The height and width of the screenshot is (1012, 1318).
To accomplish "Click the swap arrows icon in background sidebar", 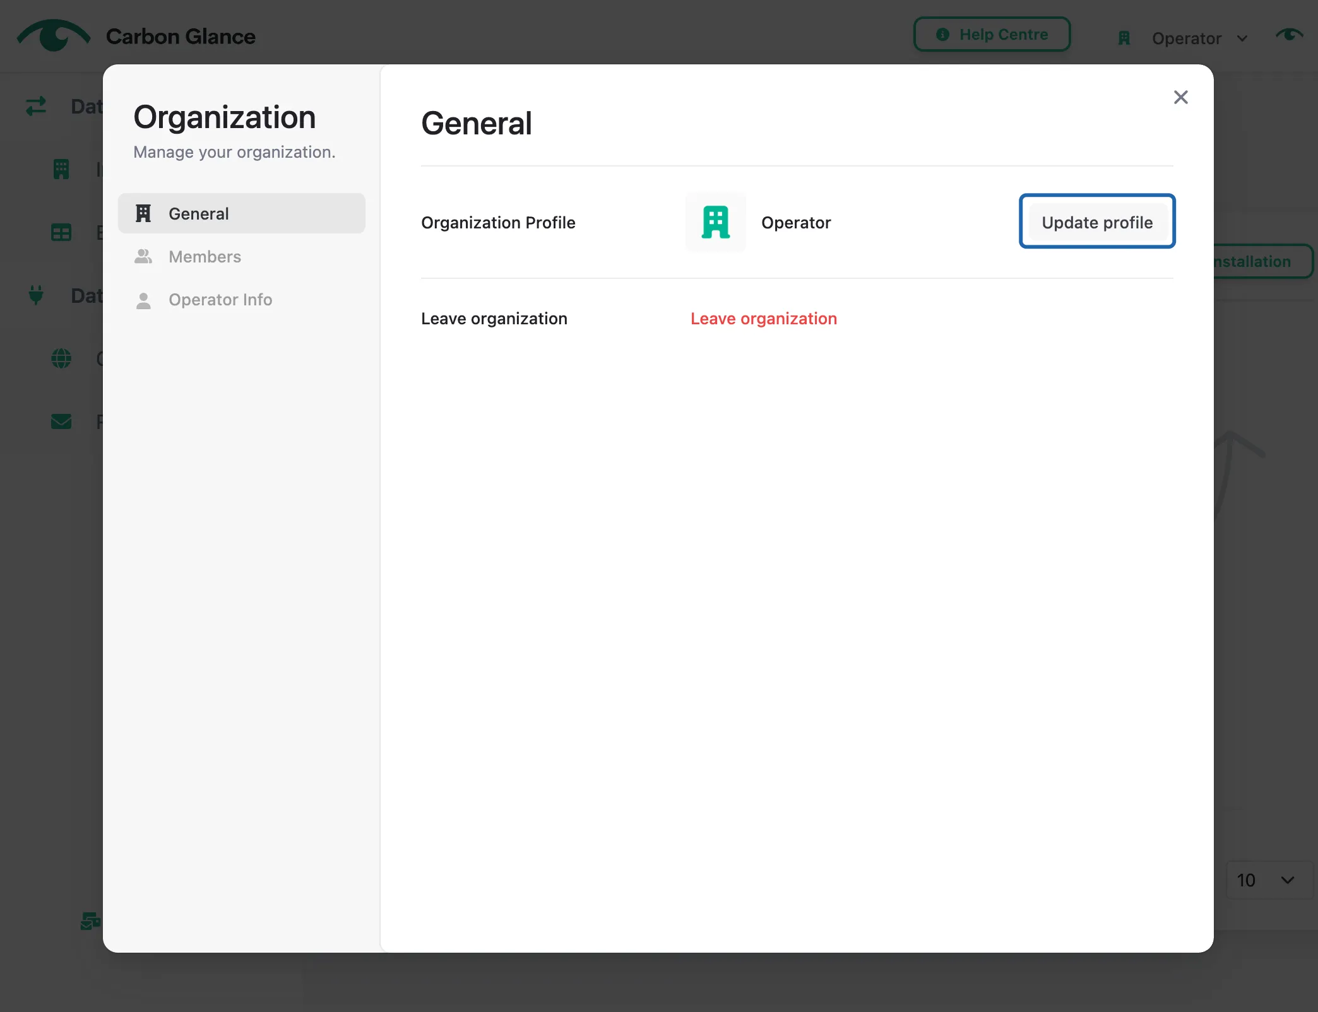I will 36,106.
